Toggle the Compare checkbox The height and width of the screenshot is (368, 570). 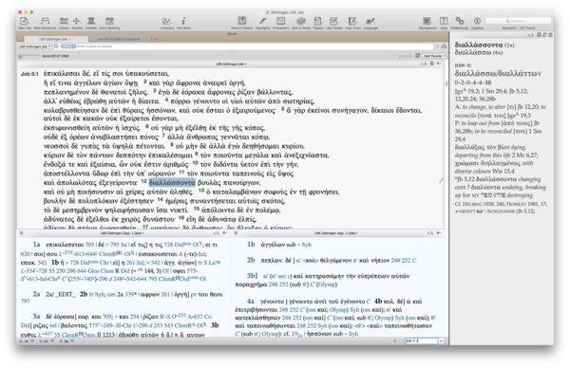pos(395,56)
